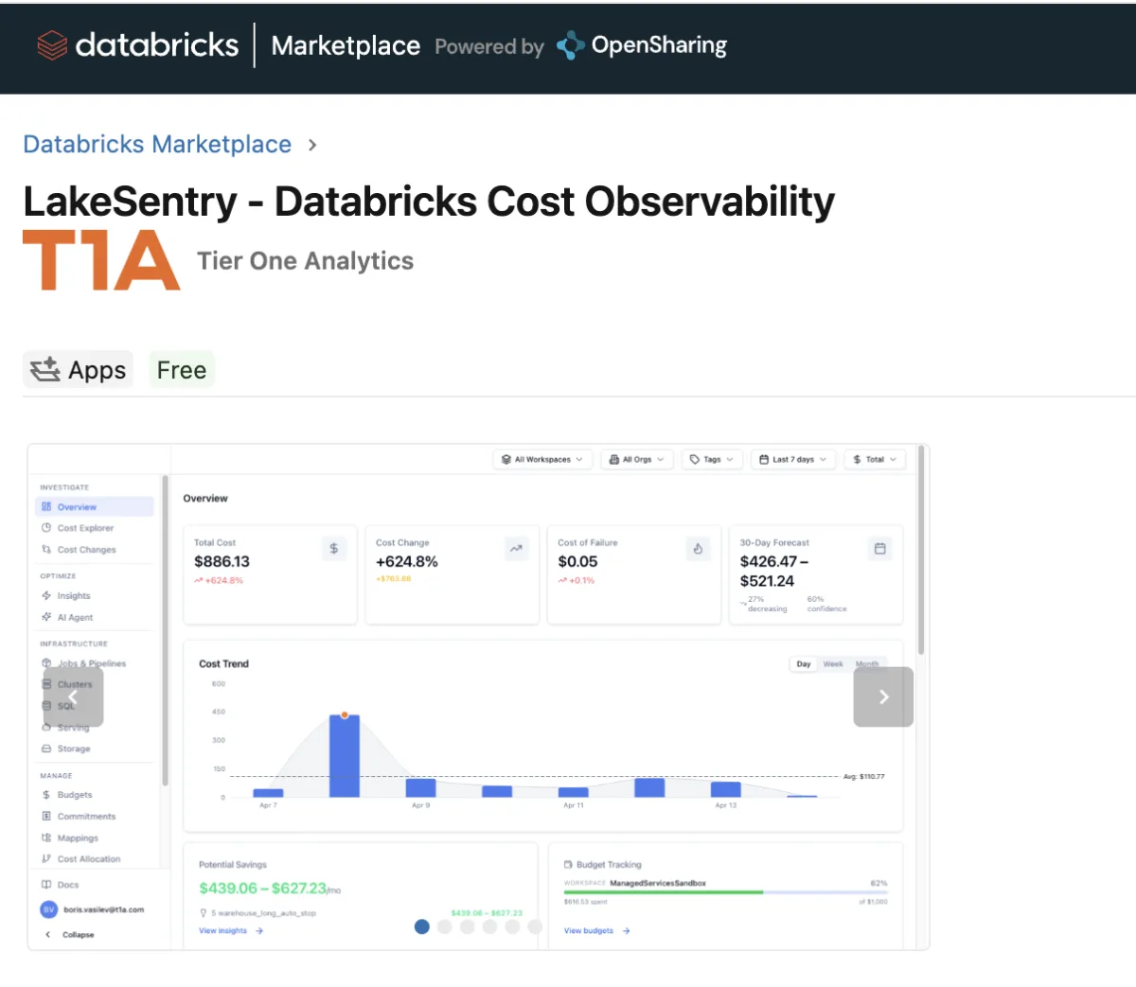The image size is (1136, 987).
Task: Open Mappings via its hierarchy icon
Action: click(x=46, y=837)
